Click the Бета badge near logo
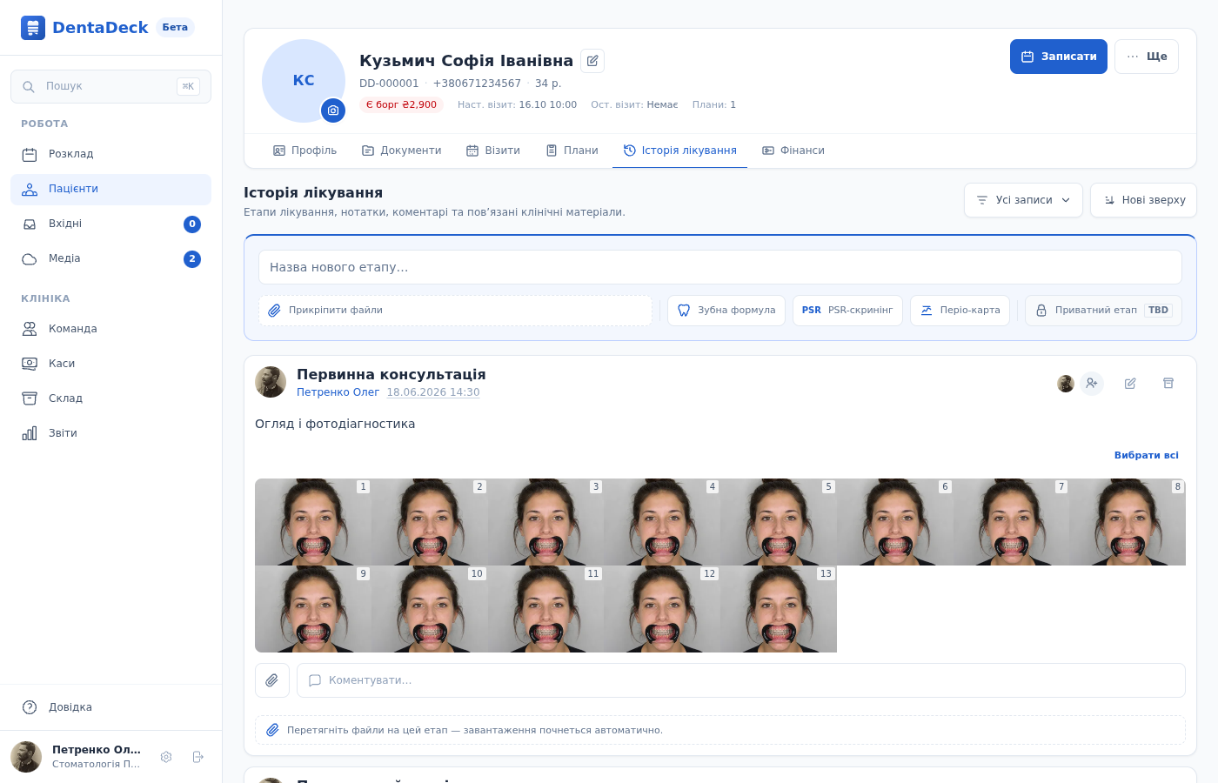The image size is (1218, 783). [x=175, y=27]
